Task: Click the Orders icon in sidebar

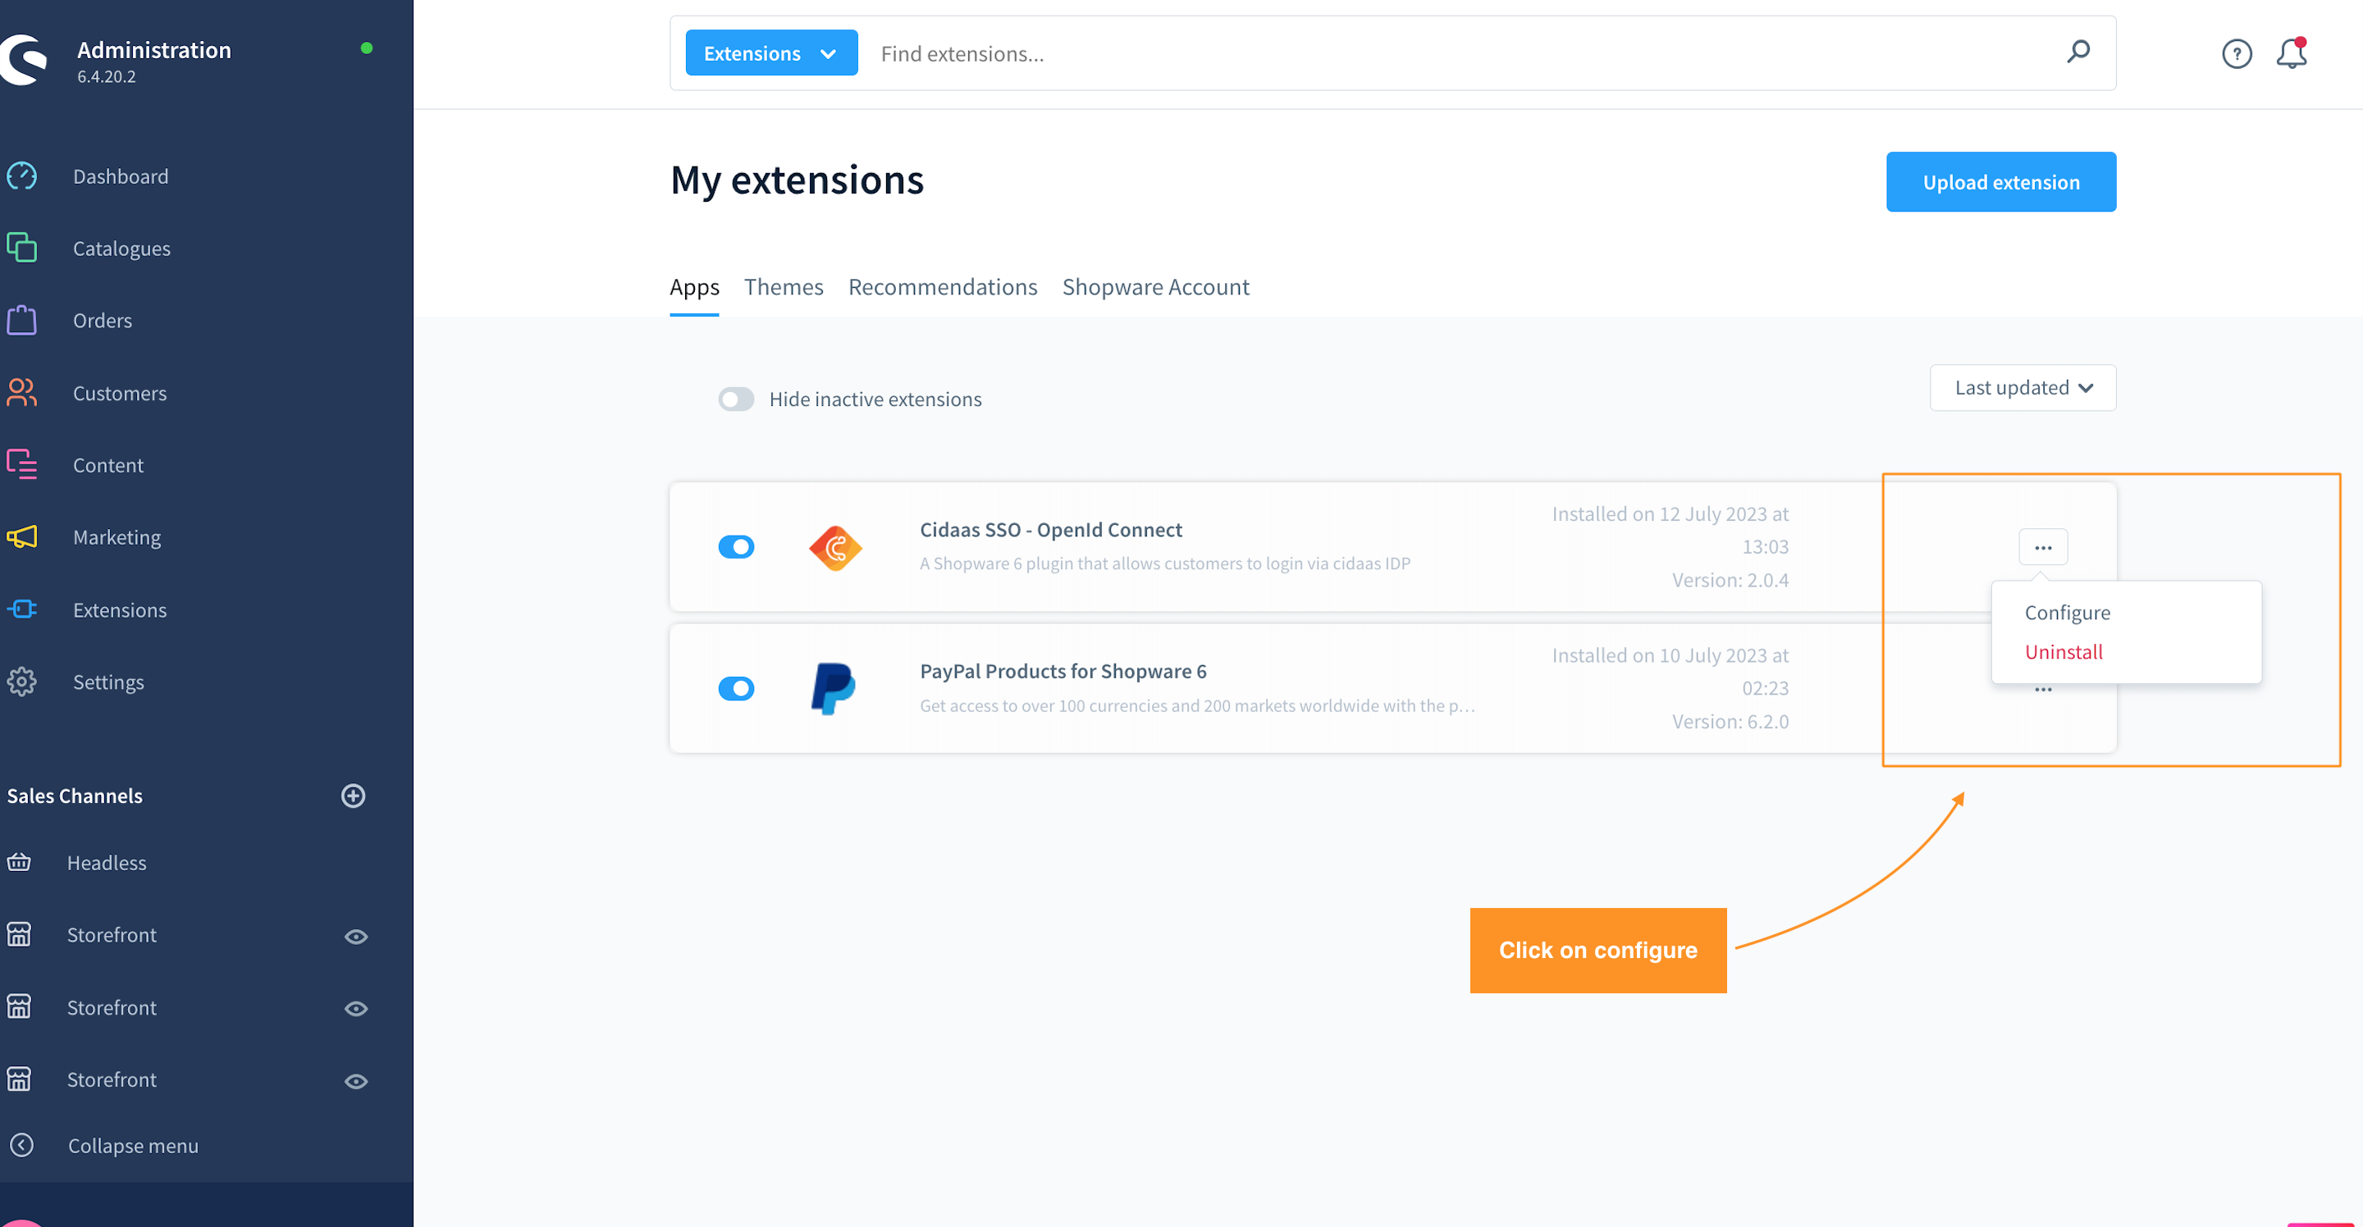Action: [24, 319]
